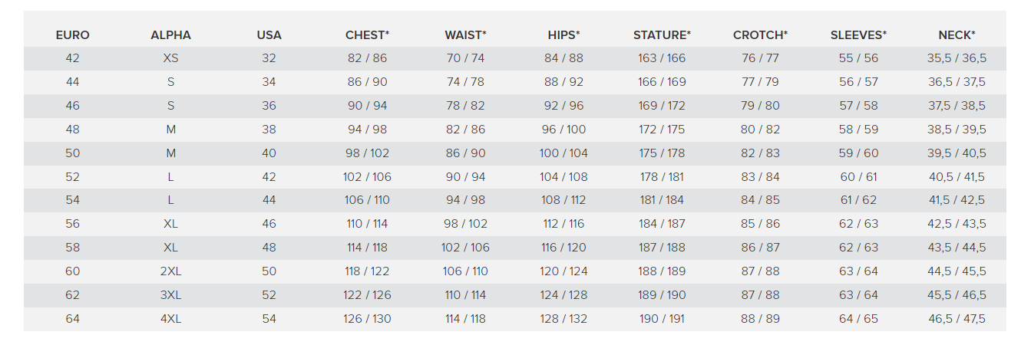Click the CROTCH* column header

click(760, 35)
